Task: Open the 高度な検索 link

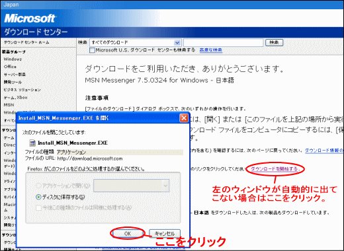Action: tap(210, 50)
